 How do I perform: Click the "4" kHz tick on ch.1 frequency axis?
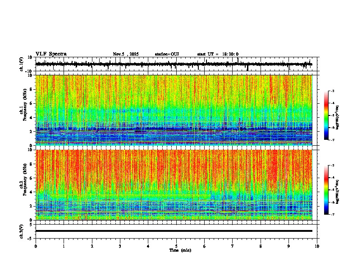point(31,118)
